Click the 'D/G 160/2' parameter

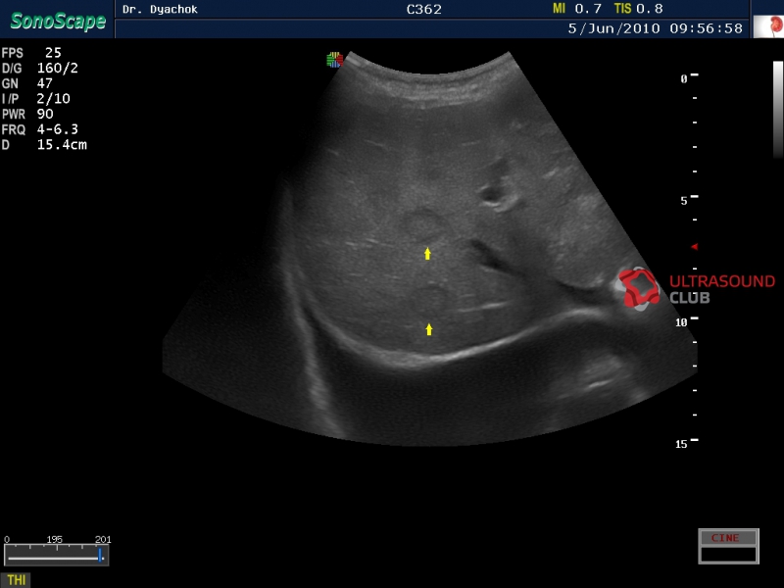pos(40,68)
